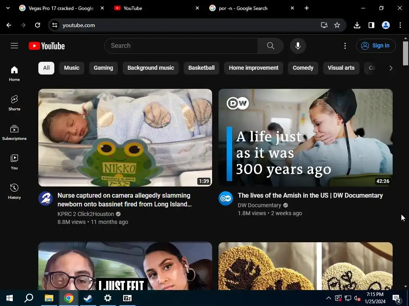
Task: Open Windows notification center
Action: click(x=397, y=299)
